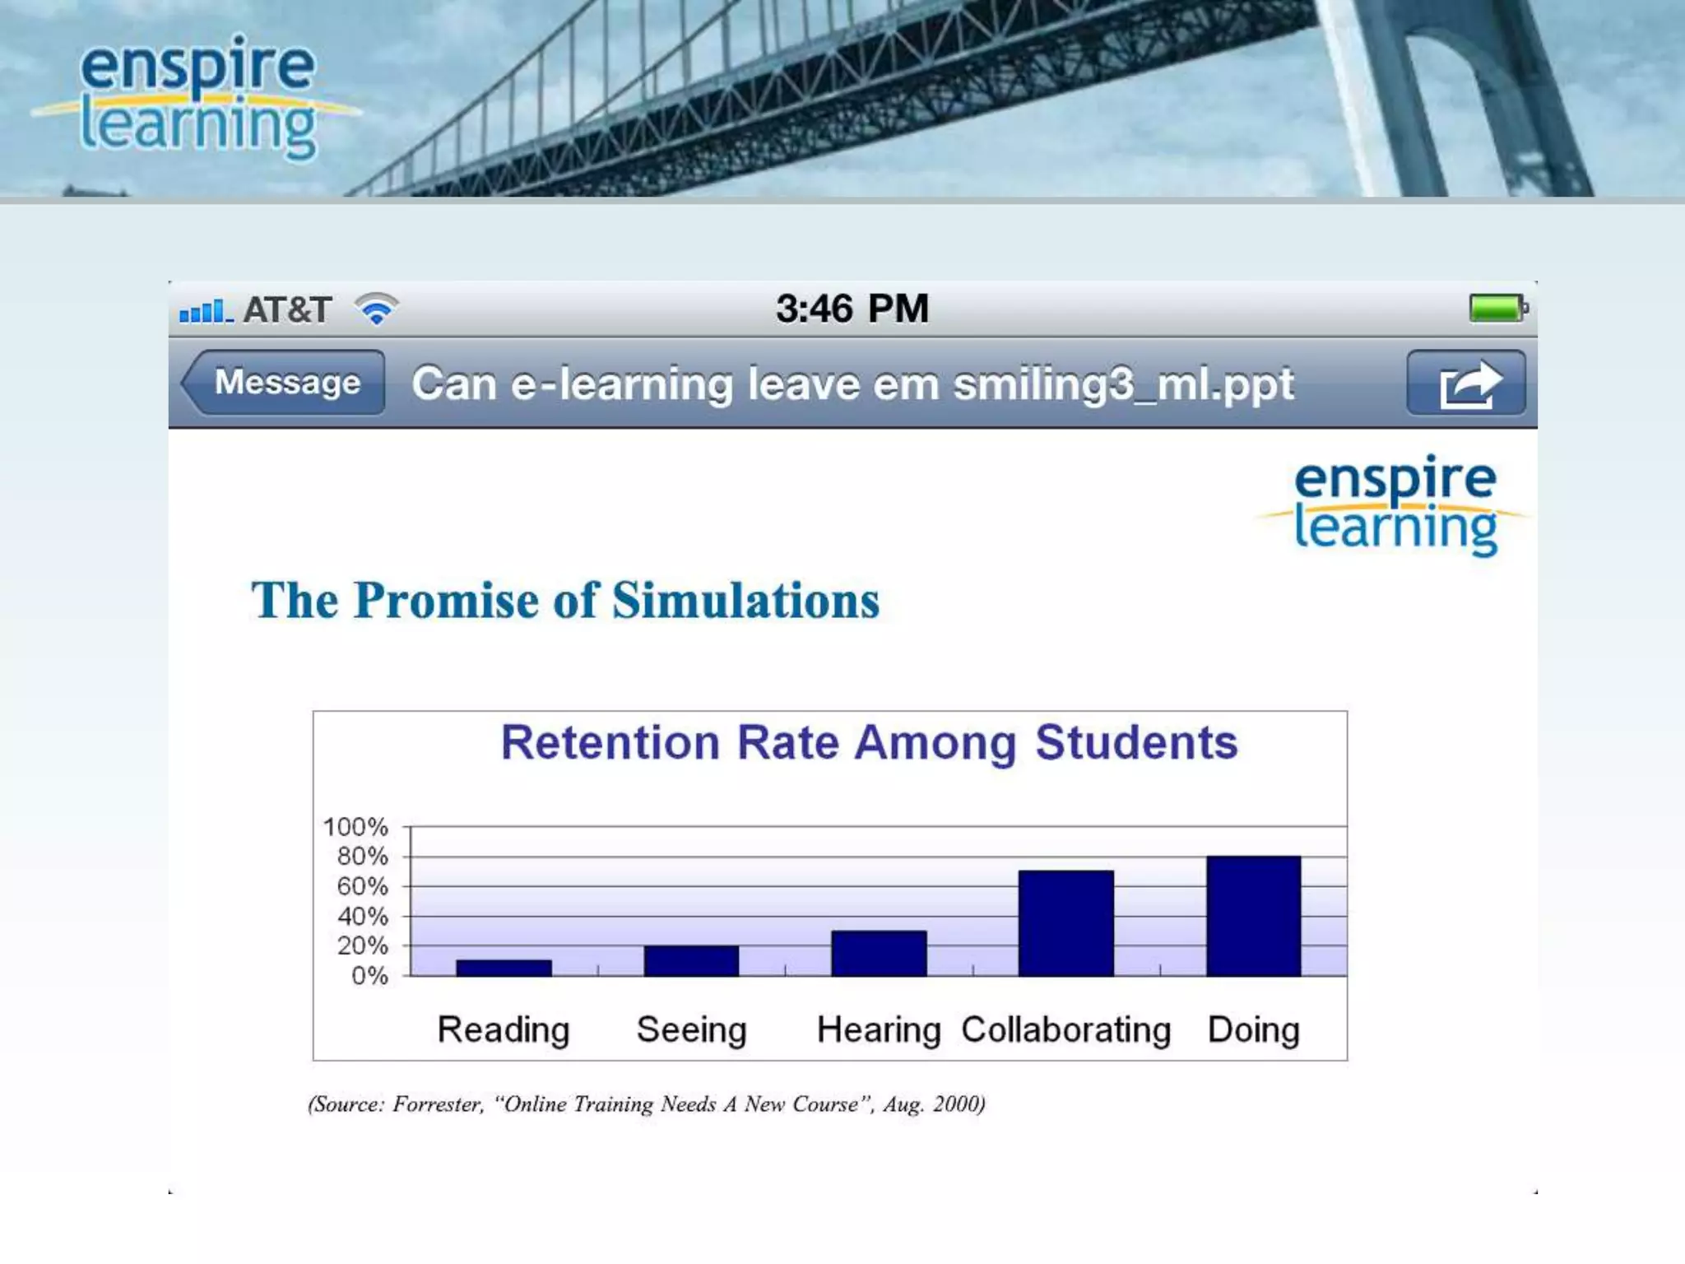
Task: Click the AT&T carrier label
Action: [287, 310]
